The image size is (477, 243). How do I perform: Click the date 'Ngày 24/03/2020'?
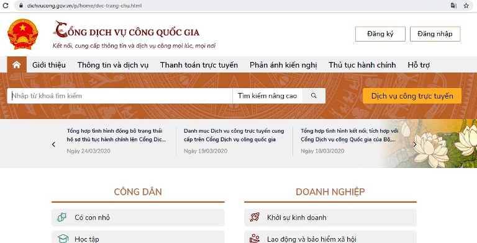click(x=89, y=151)
